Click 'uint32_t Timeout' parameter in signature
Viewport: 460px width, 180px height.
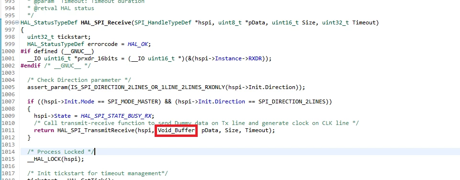[x=349, y=22]
